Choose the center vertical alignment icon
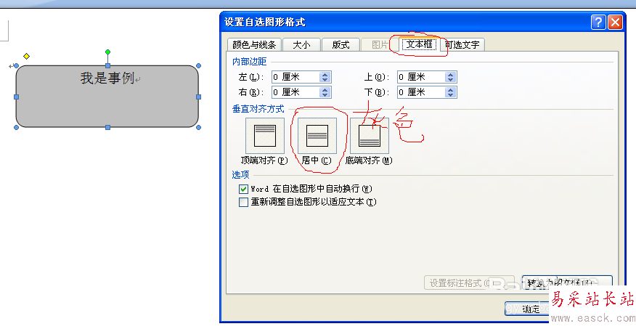 click(317, 136)
